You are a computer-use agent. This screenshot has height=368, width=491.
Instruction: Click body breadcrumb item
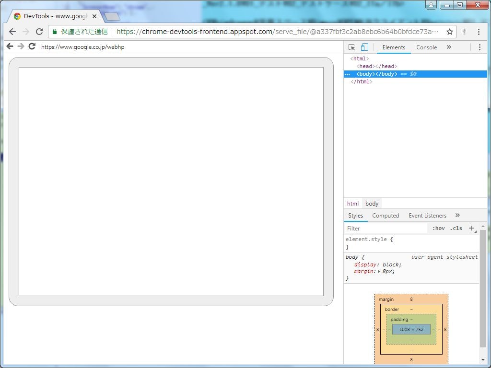click(x=372, y=203)
